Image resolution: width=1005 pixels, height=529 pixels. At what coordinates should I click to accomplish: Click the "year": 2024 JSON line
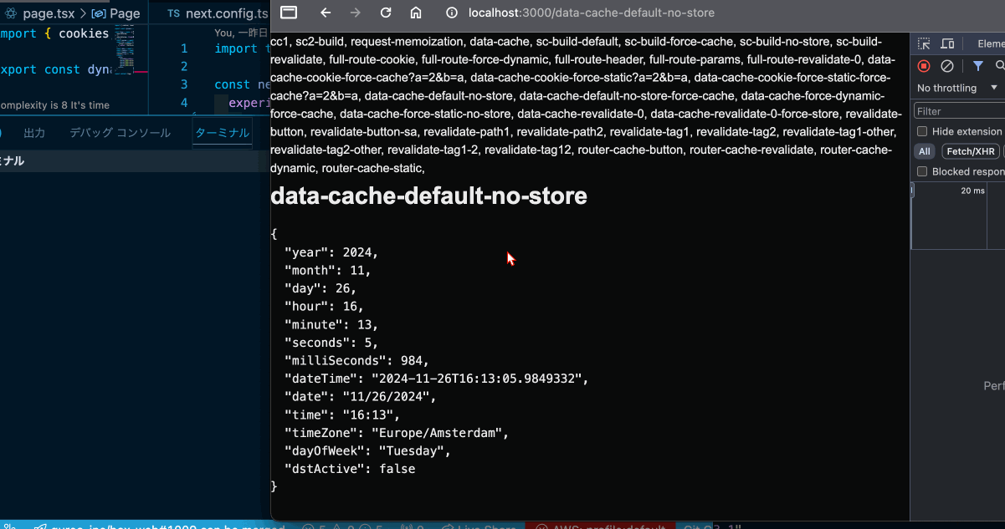coord(331,252)
